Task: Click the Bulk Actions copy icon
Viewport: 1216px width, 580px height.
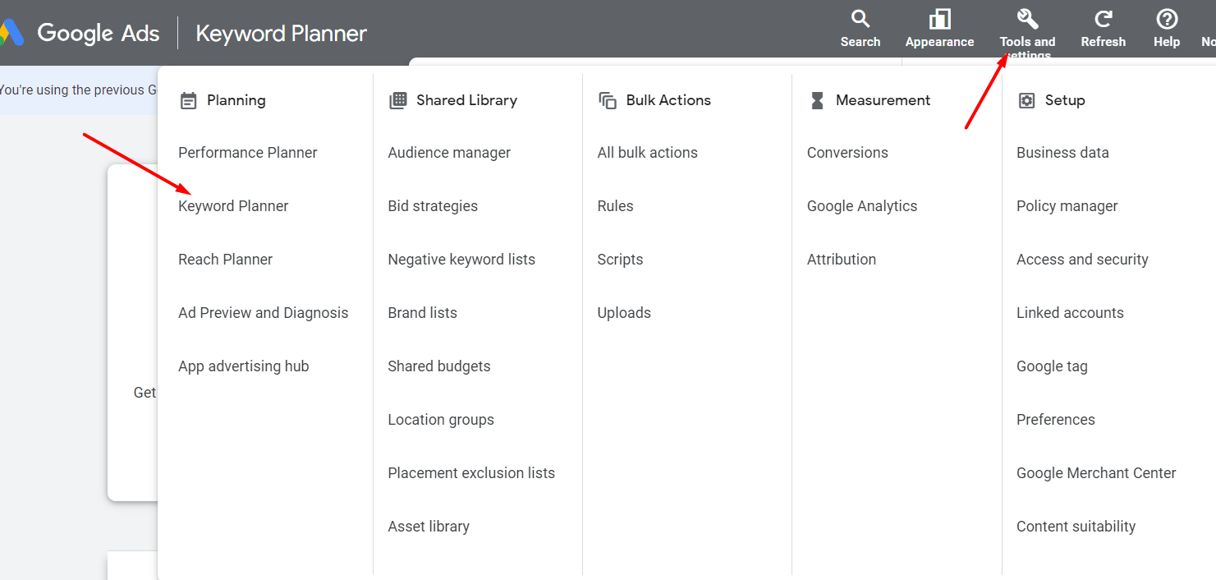Action: tap(608, 100)
